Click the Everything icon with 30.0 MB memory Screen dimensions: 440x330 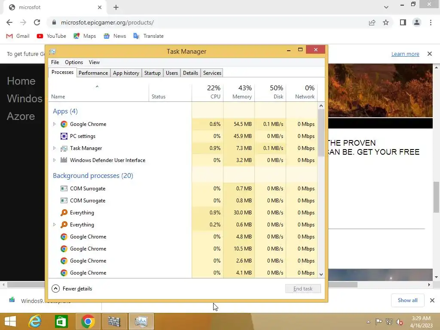point(64,213)
